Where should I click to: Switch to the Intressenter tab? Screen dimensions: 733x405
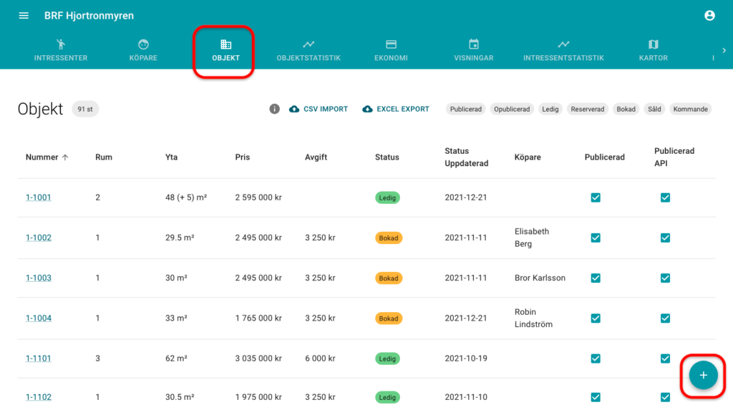(x=61, y=50)
